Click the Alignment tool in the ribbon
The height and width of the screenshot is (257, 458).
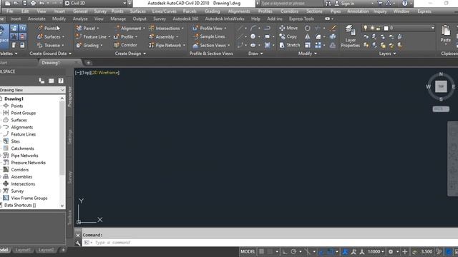(130, 29)
